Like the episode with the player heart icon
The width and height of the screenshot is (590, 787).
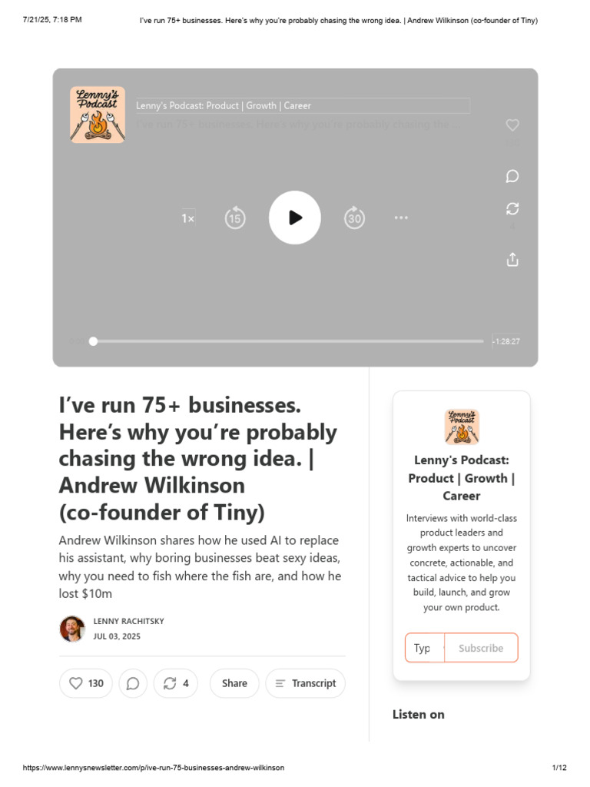[x=512, y=125]
